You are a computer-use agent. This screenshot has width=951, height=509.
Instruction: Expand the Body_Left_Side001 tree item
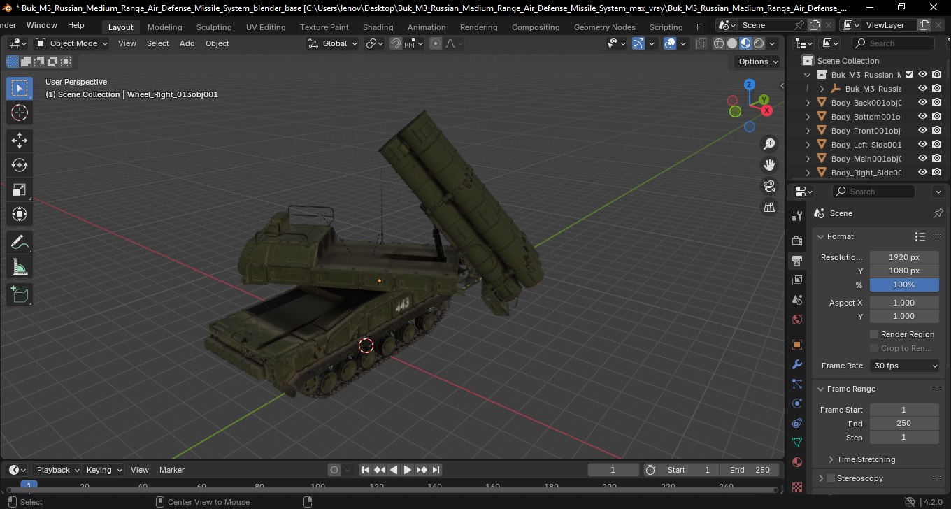808,145
